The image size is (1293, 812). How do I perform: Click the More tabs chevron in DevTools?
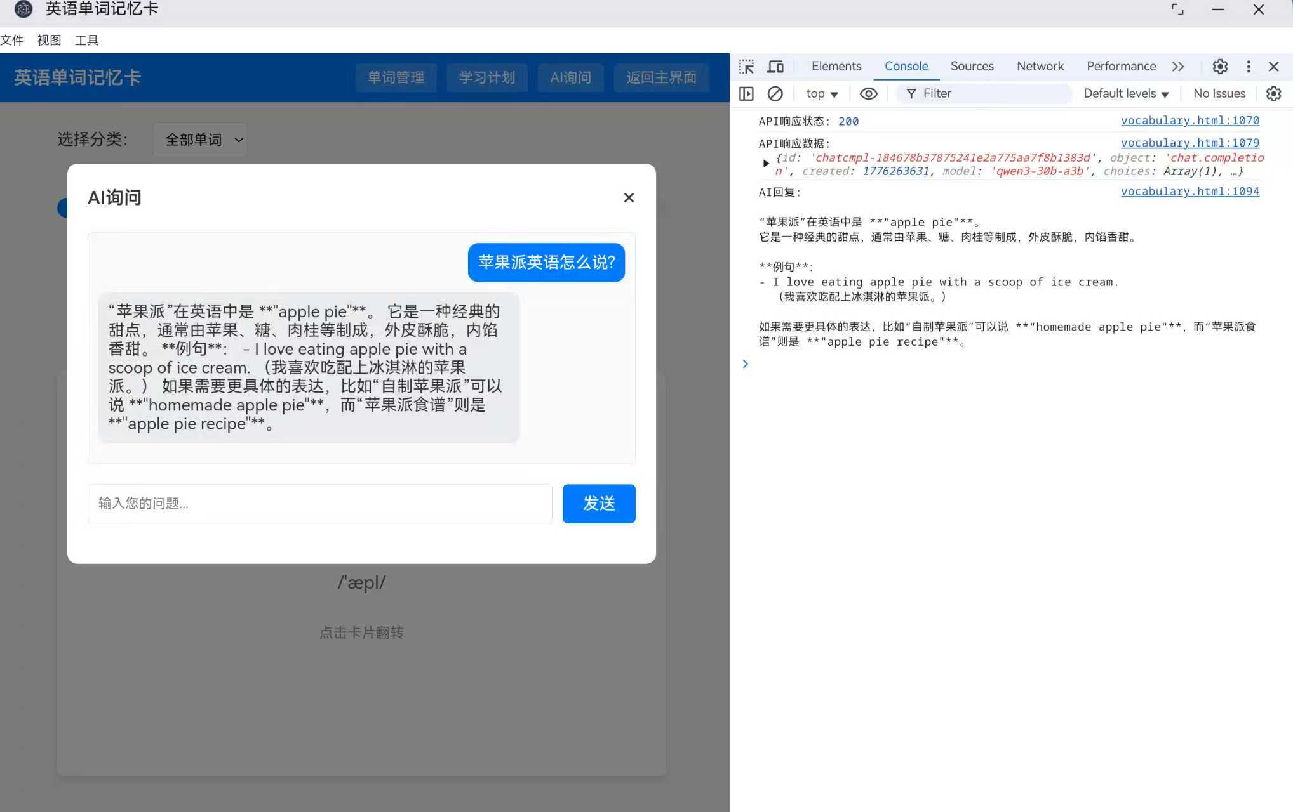point(1178,66)
